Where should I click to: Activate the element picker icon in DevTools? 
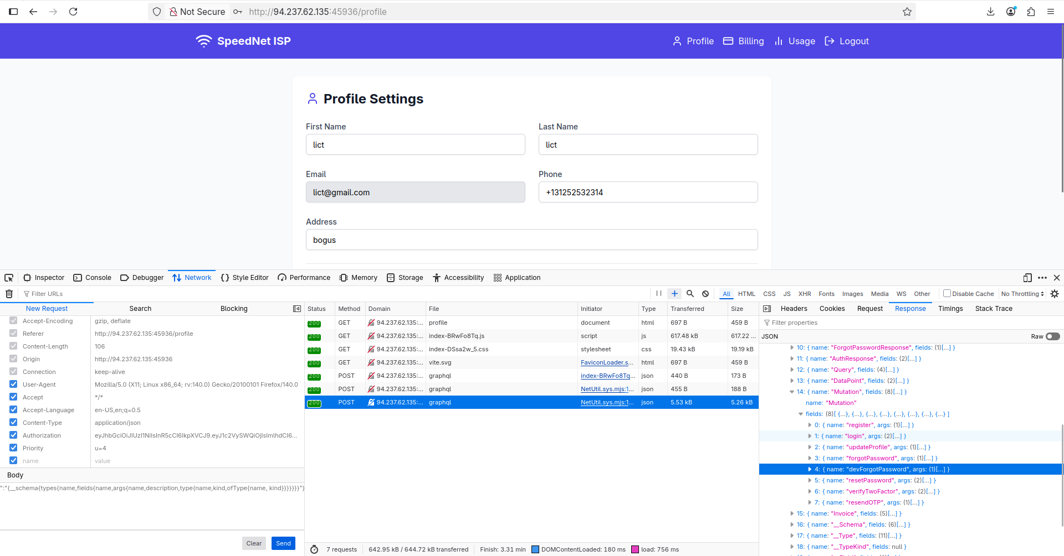click(x=9, y=278)
